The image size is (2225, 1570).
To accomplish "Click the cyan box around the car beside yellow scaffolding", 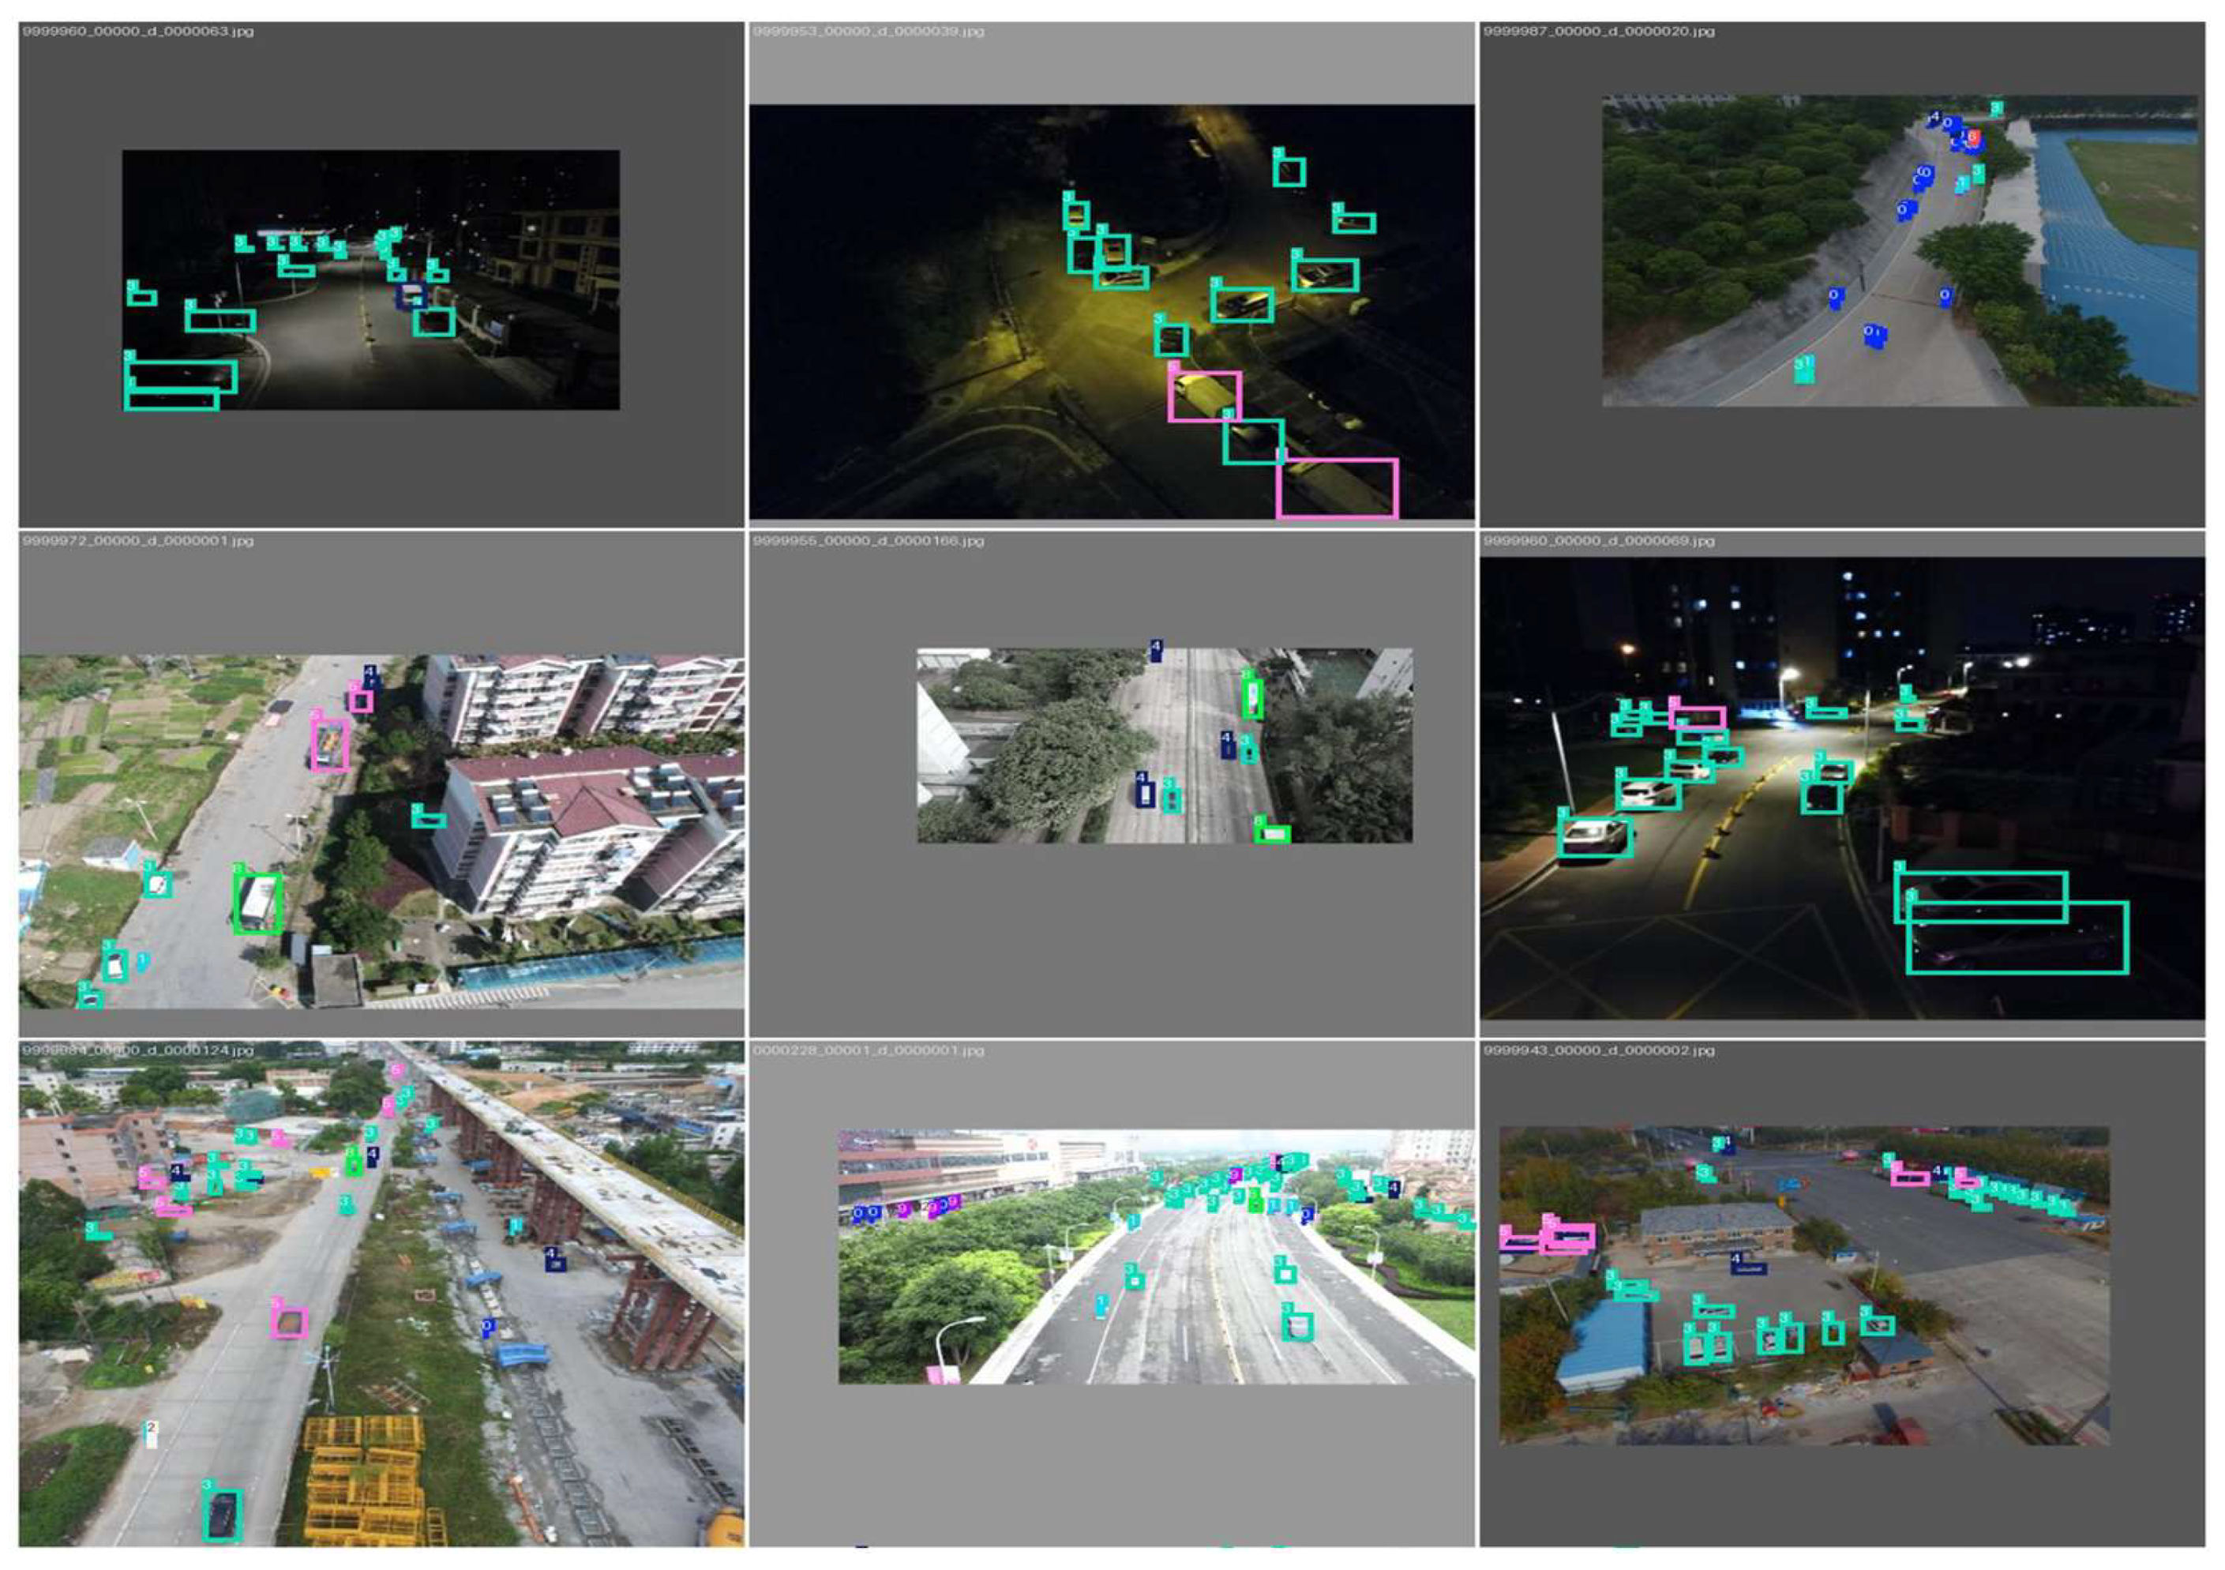I will (x=222, y=1517).
